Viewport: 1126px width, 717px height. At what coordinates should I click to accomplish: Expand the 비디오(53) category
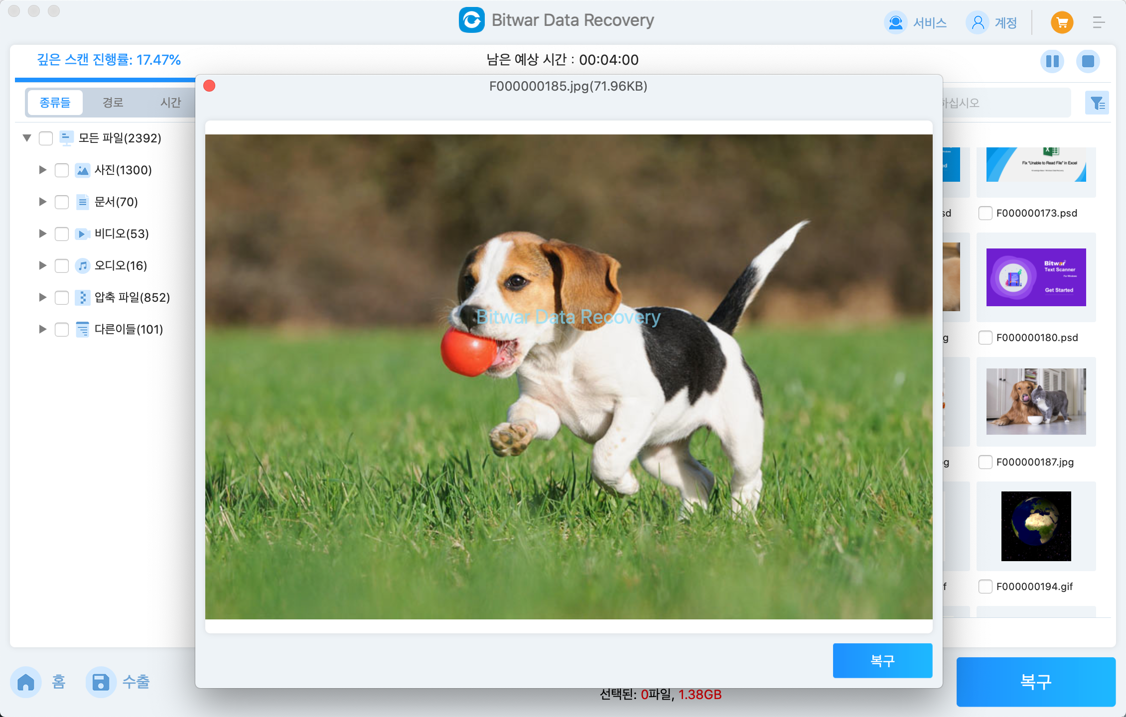click(x=42, y=233)
